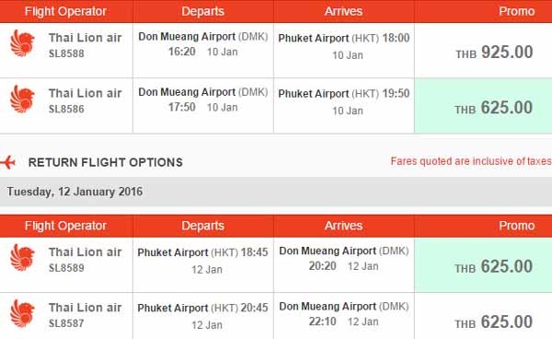This screenshot has width=552, height=339.
Task: Click the fares inclusive of taxes notice
Action: [471, 161]
